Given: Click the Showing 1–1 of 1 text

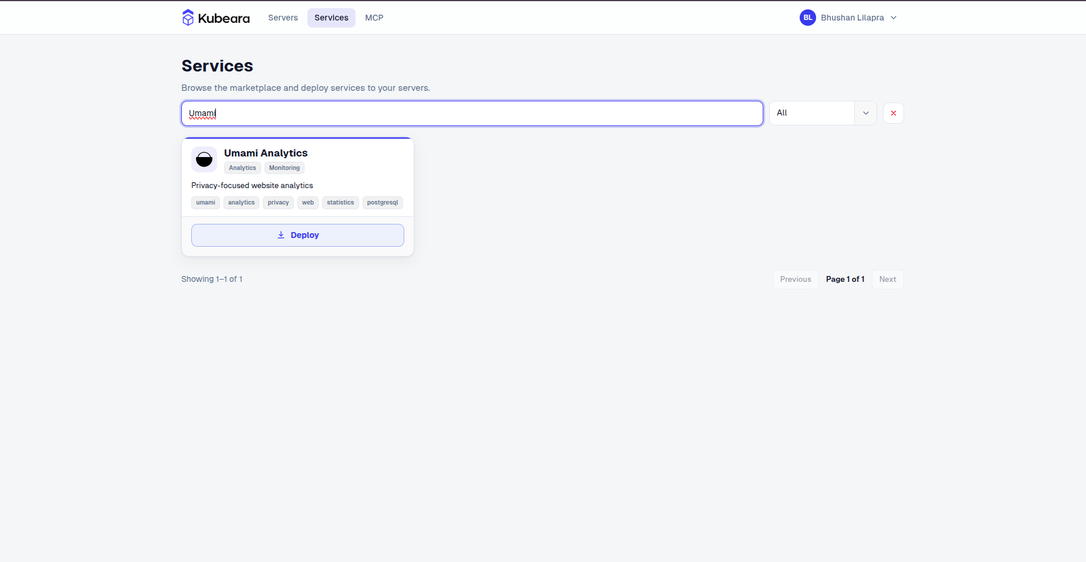Looking at the screenshot, I should coord(212,280).
